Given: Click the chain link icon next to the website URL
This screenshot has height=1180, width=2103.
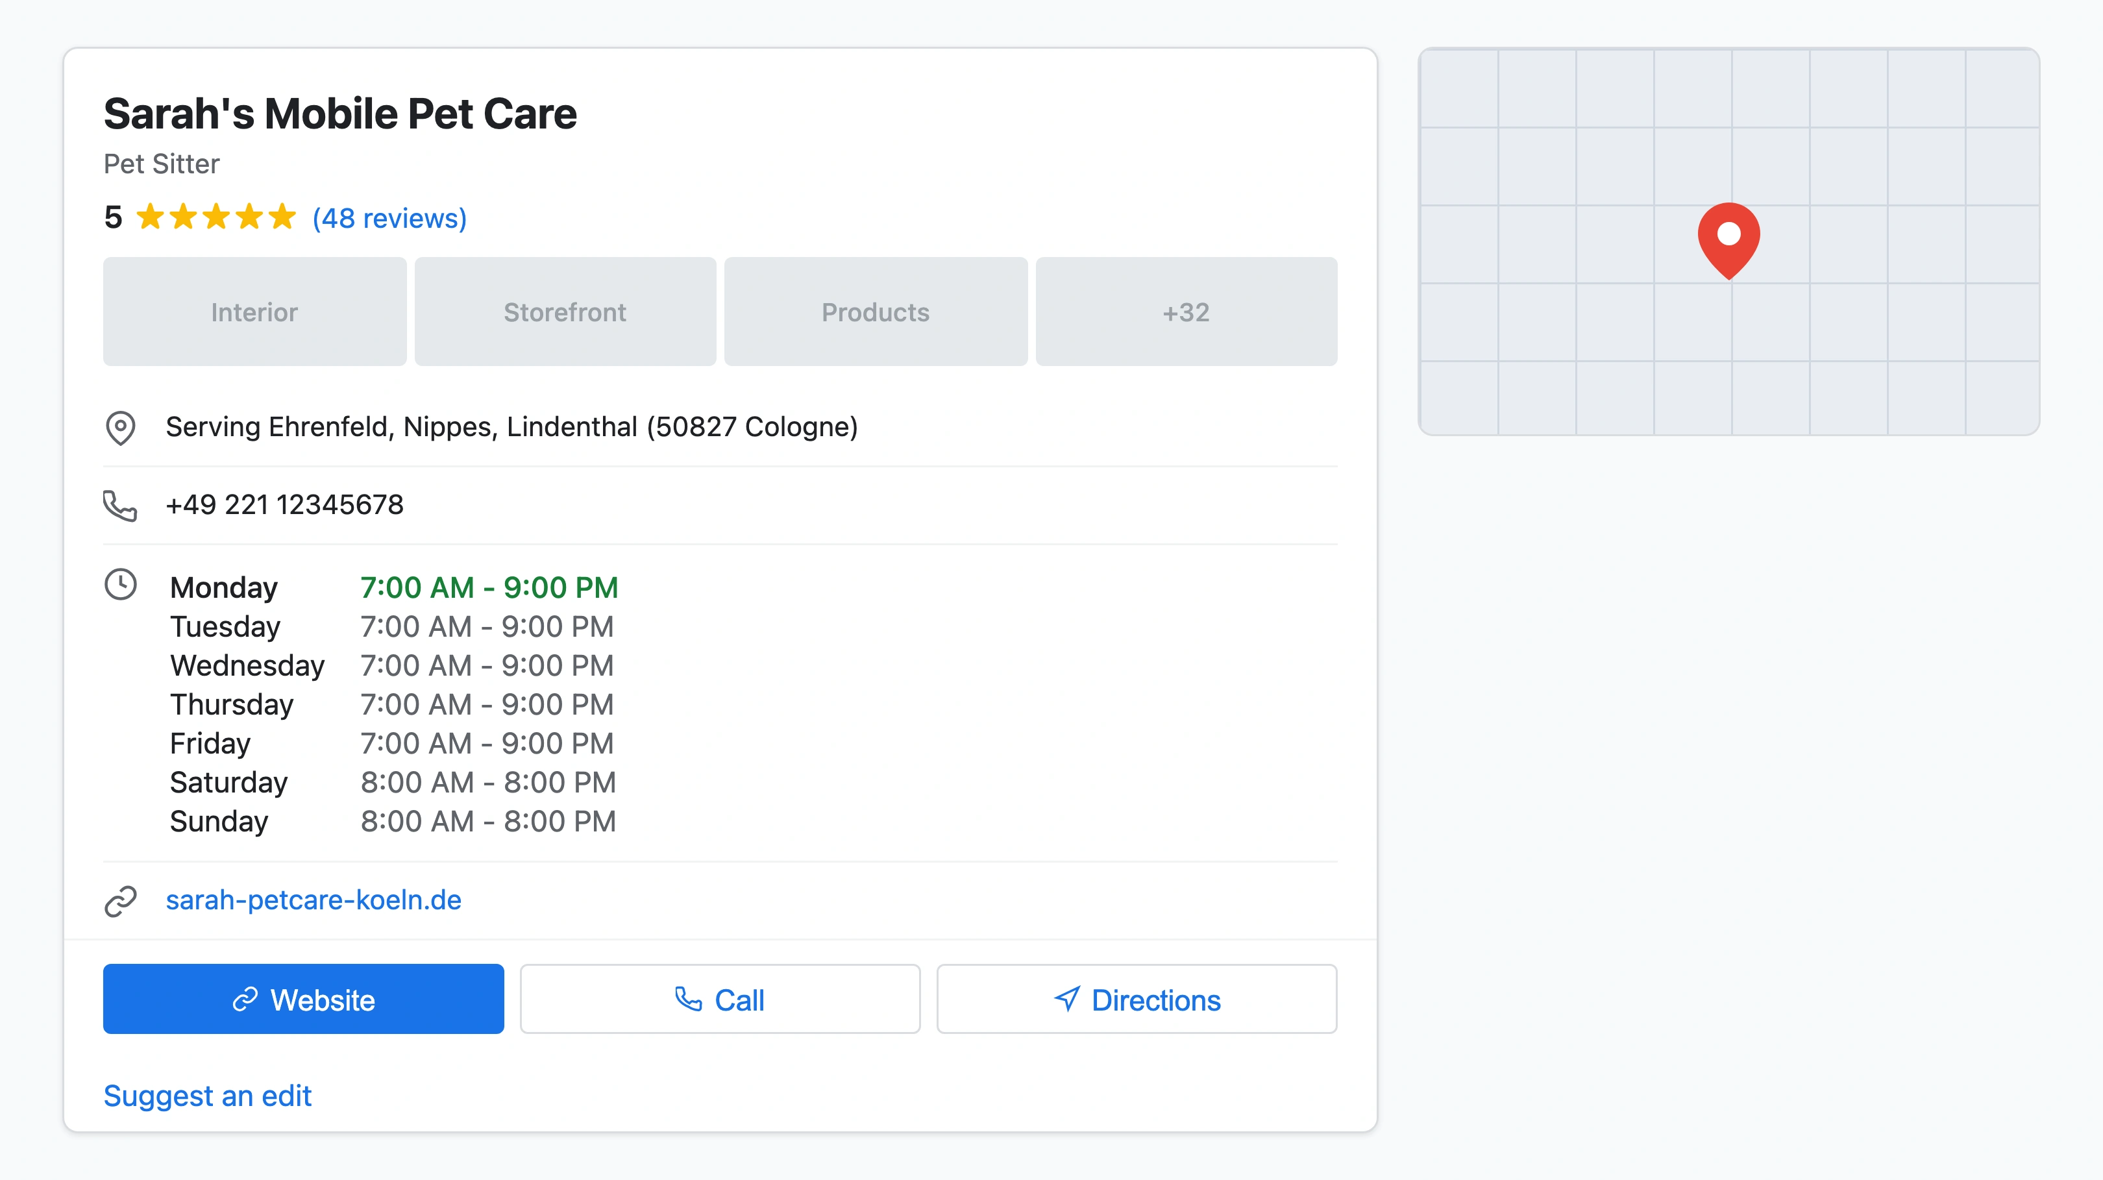Looking at the screenshot, I should pyautogui.click(x=121, y=901).
